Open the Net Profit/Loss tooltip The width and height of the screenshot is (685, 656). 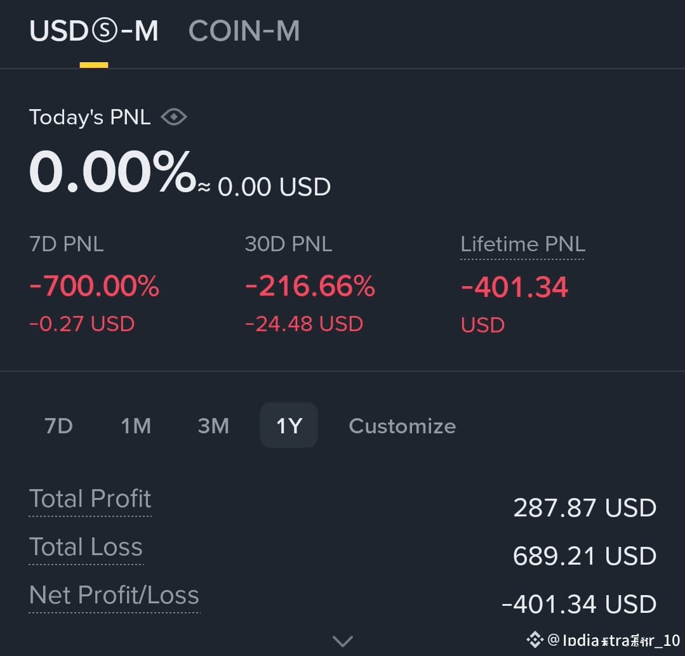coord(114,595)
